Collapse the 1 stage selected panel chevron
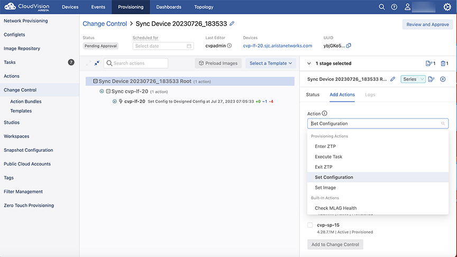Image resolution: width=457 pixels, height=257 pixels. (x=309, y=63)
